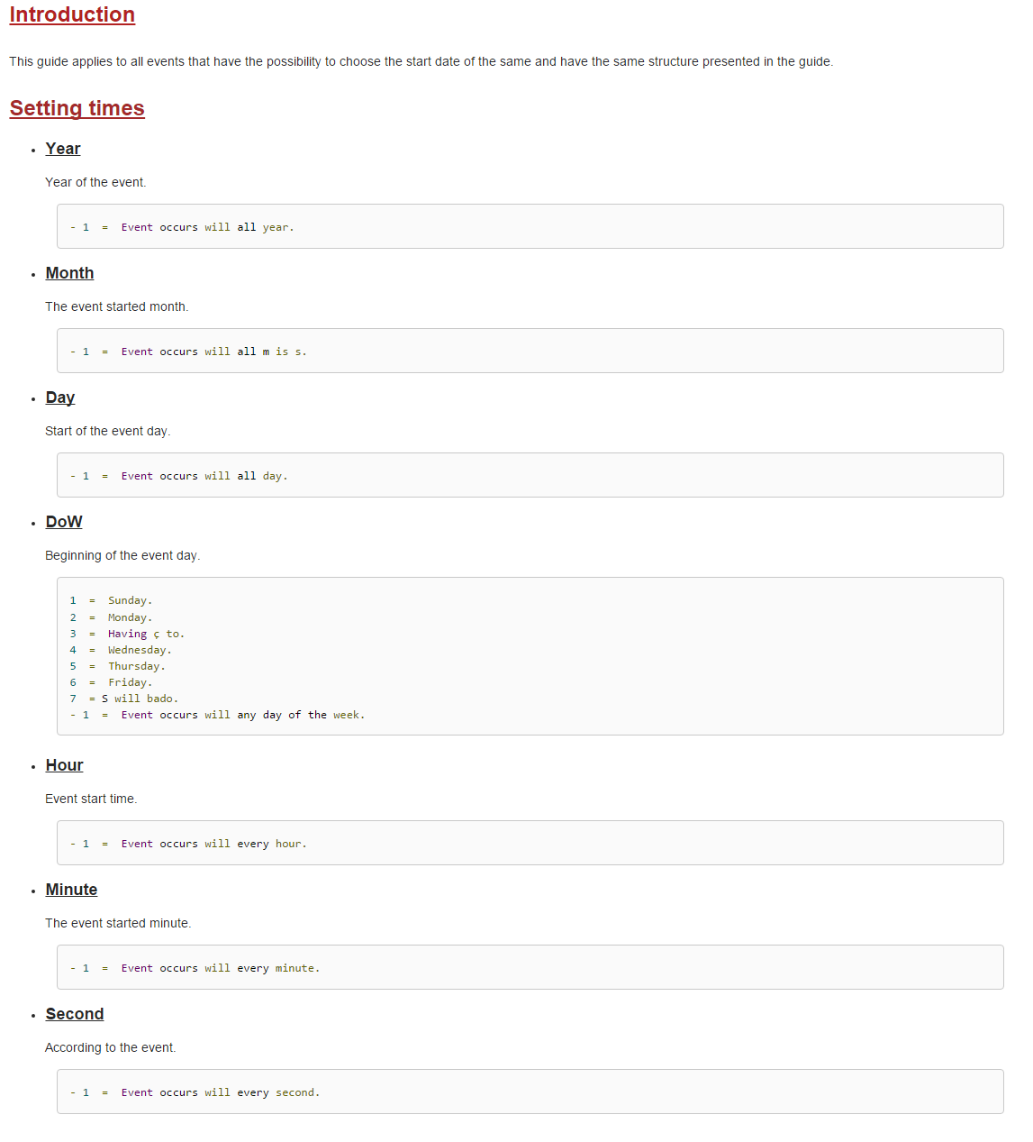1033x1142 pixels.
Task: Select the Year heading
Action: (x=63, y=149)
